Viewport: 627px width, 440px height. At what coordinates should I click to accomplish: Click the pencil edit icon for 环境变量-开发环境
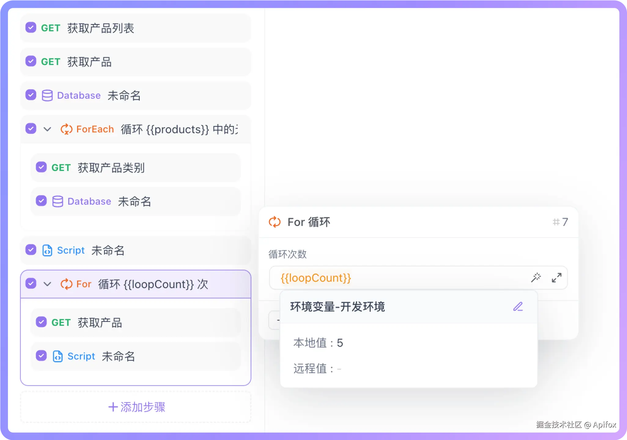coord(518,307)
